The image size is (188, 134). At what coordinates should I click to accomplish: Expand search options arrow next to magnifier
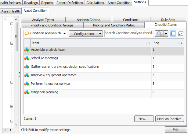(x=166, y=33)
